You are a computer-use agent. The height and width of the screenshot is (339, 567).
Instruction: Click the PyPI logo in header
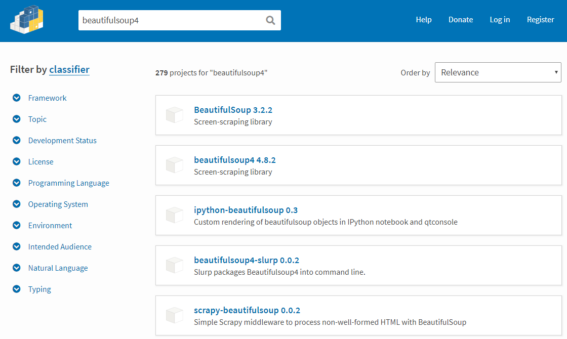point(26,20)
